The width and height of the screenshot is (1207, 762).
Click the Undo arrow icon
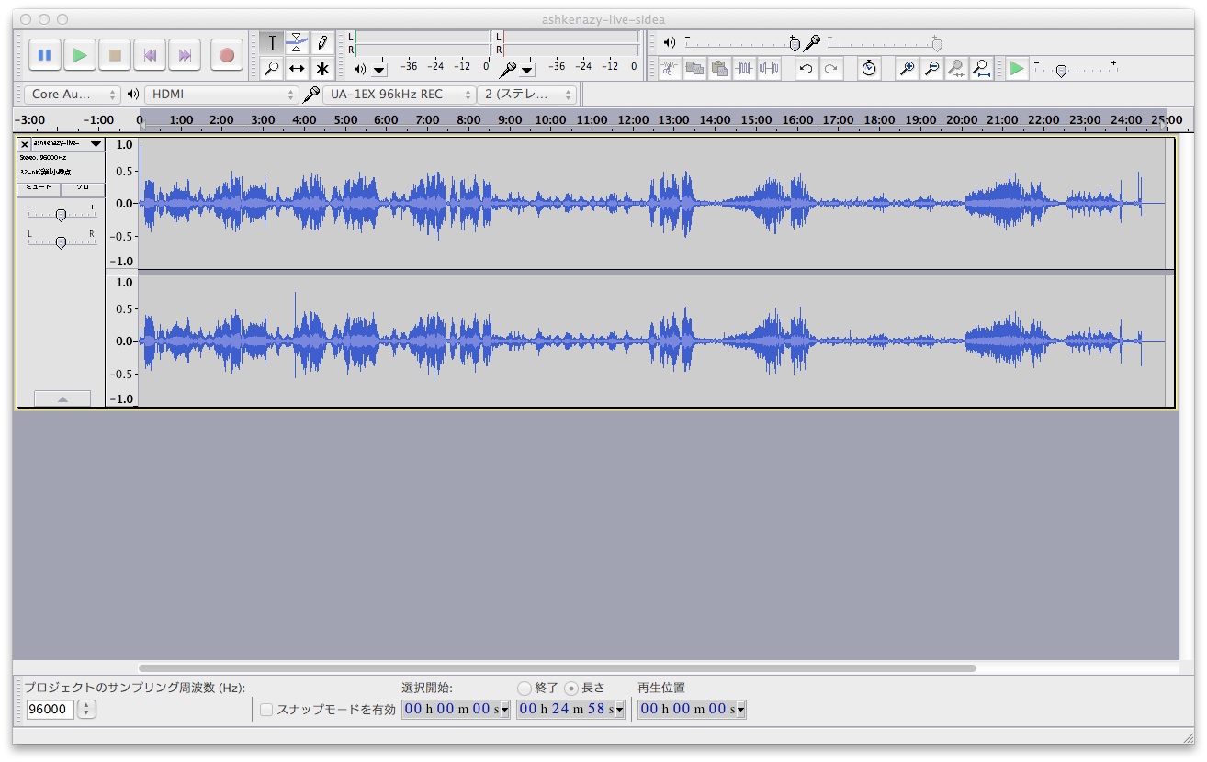pos(807,68)
